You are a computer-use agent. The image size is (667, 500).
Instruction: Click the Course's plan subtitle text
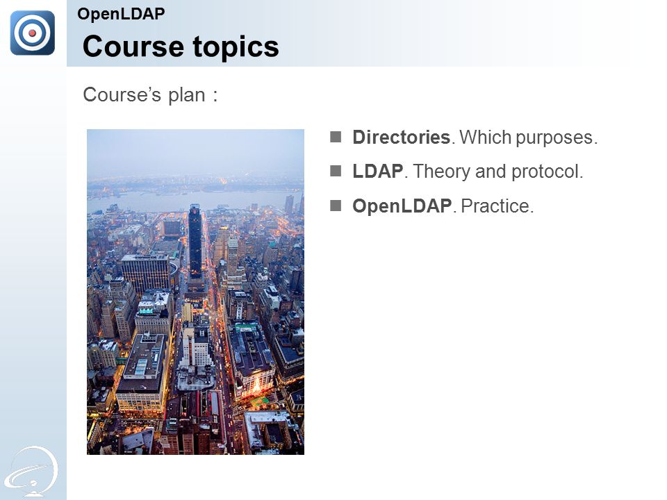tap(150, 95)
